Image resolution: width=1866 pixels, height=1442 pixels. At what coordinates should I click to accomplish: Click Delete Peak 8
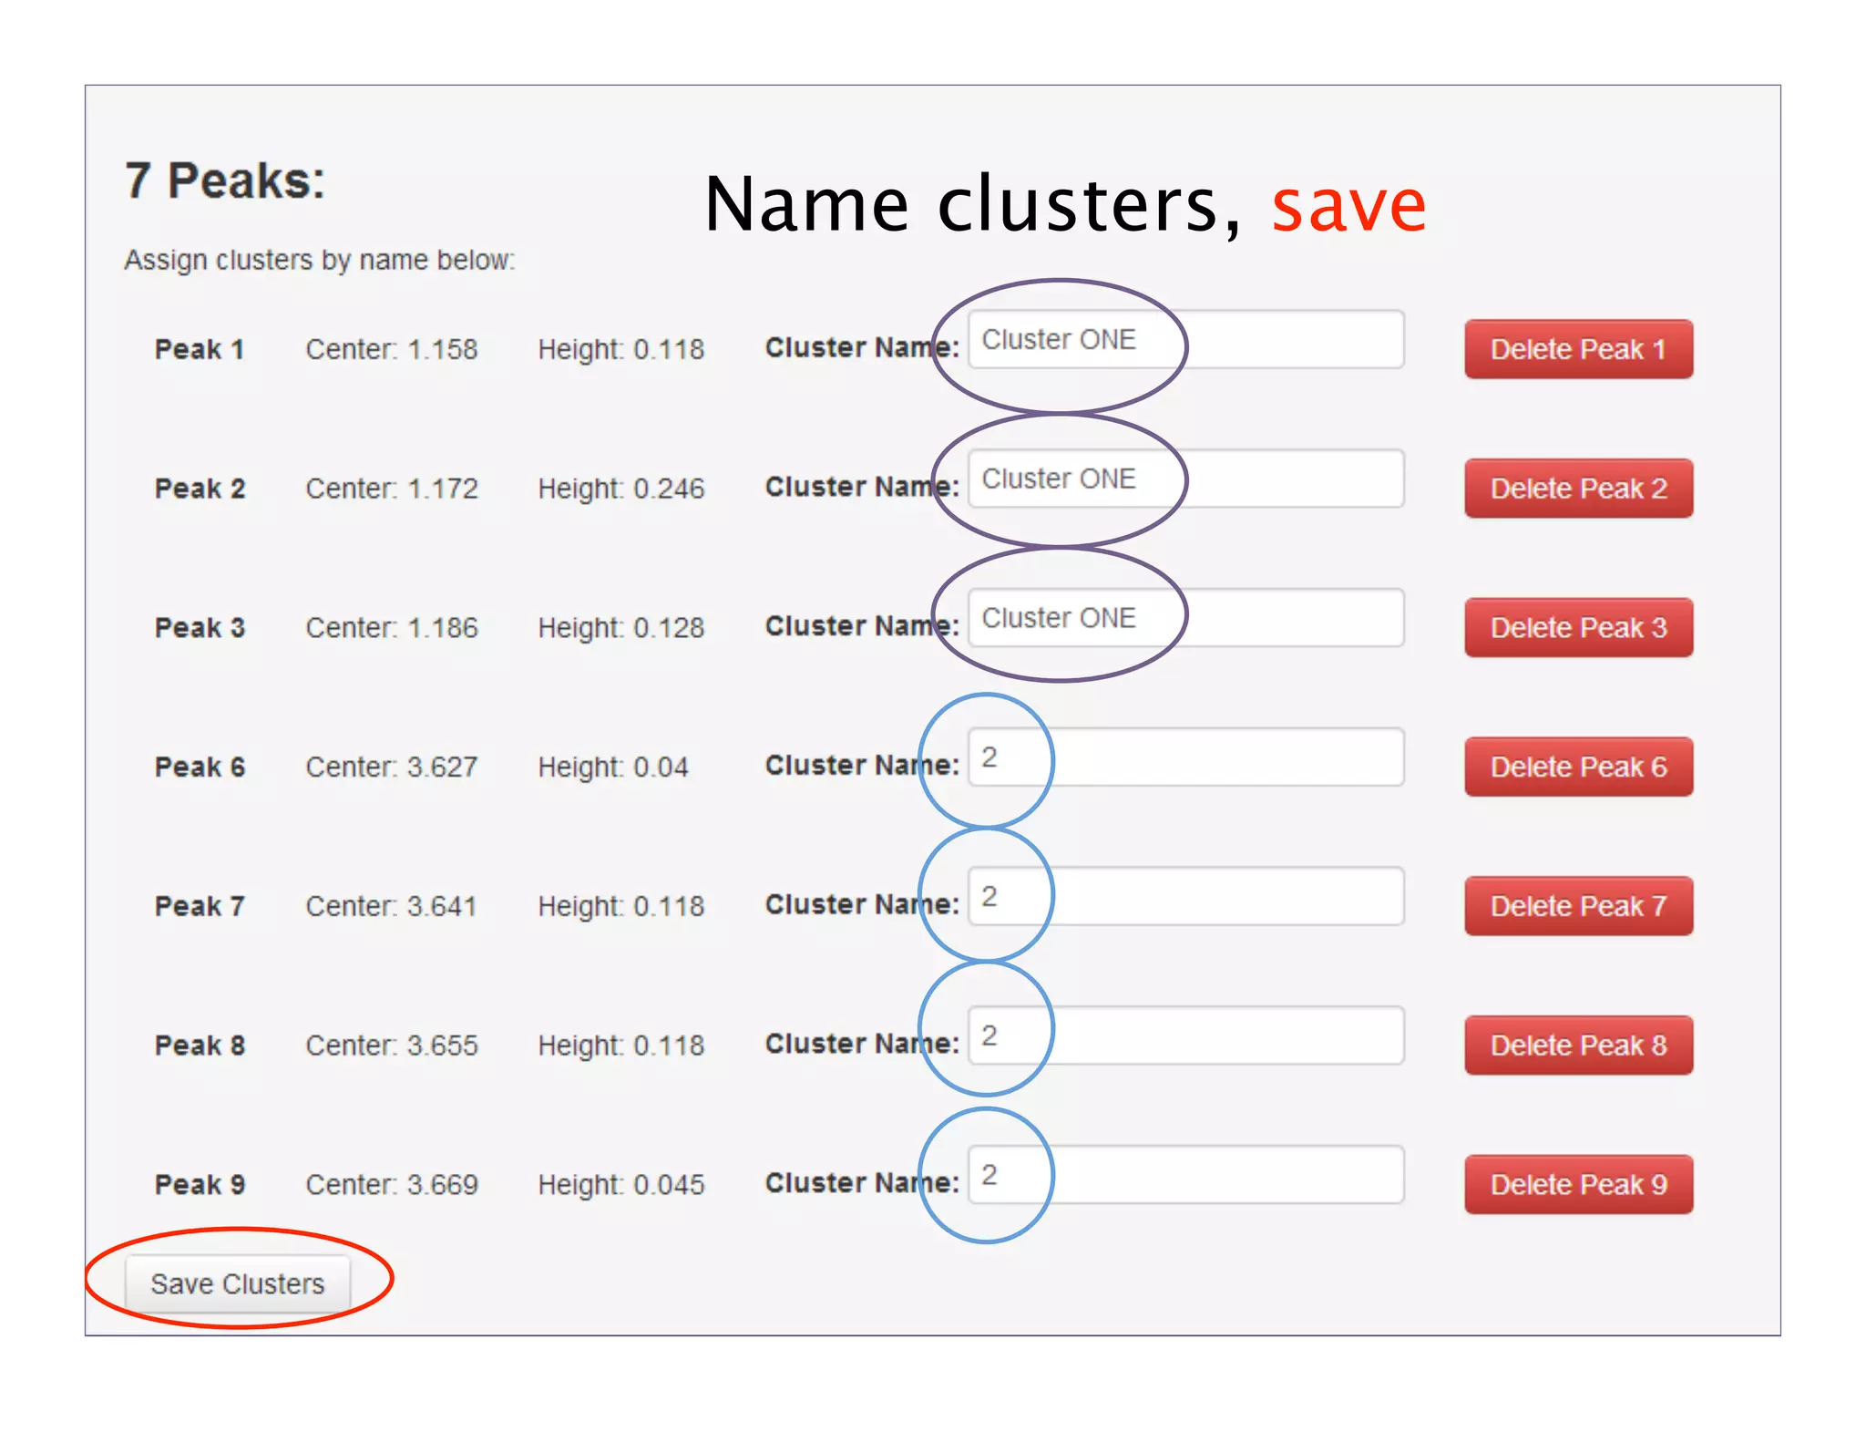tap(1578, 1045)
